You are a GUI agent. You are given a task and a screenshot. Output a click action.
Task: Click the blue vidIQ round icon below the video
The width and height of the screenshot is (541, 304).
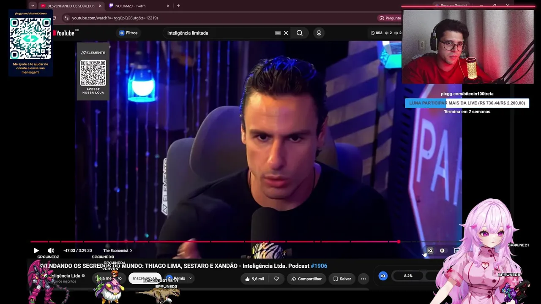pyautogui.click(x=383, y=276)
